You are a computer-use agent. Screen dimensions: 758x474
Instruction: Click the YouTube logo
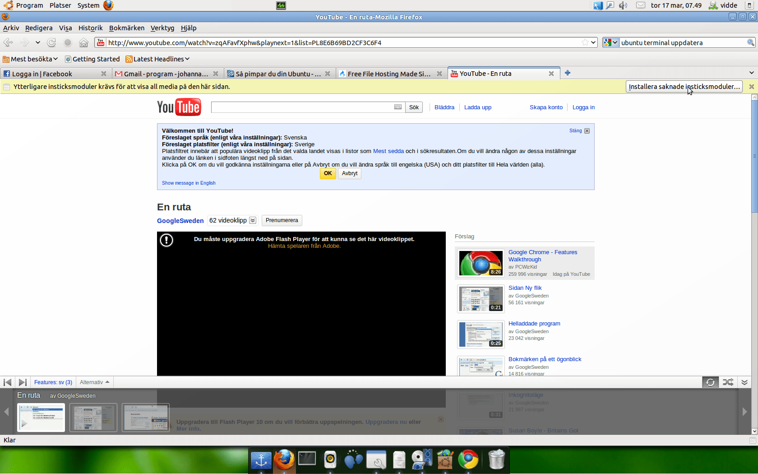point(179,107)
